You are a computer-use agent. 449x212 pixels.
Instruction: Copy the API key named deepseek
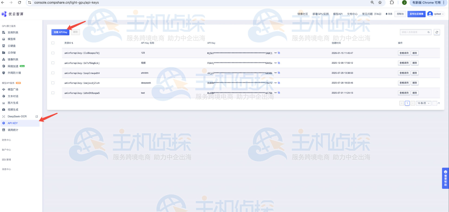click(279, 83)
